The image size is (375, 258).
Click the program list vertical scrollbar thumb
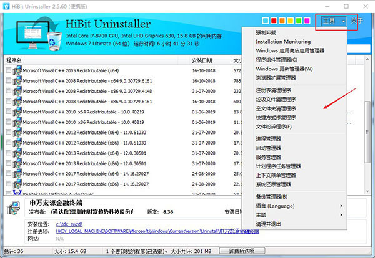tap(367, 132)
